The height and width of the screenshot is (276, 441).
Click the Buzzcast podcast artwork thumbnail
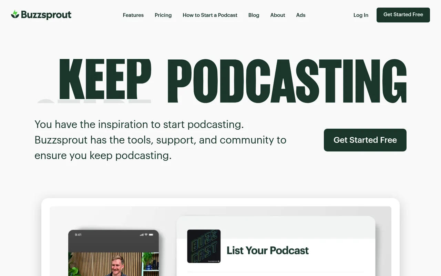(204, 246)
